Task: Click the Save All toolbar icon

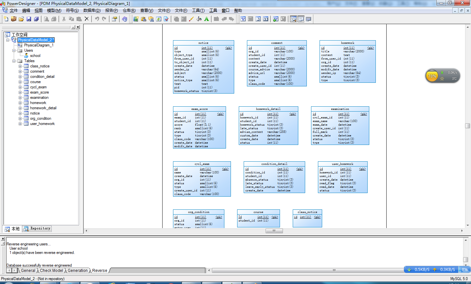Action: pyautogui.click(x=36, y=19)
